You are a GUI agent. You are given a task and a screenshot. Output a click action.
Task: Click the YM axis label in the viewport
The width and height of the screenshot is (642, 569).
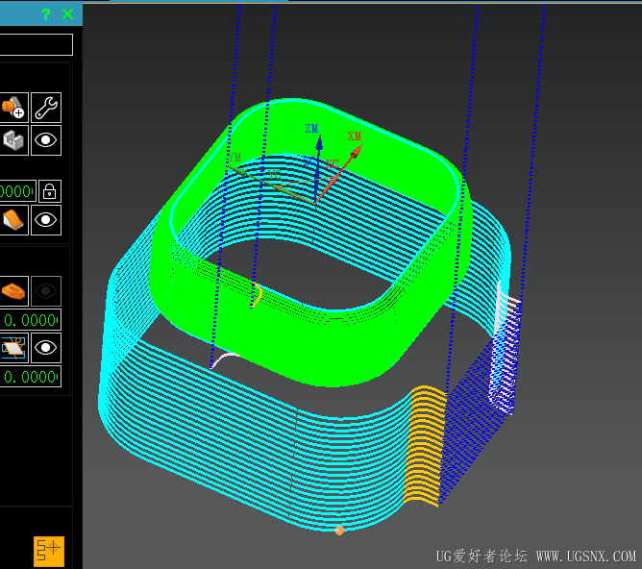click(x=235, y=158)
